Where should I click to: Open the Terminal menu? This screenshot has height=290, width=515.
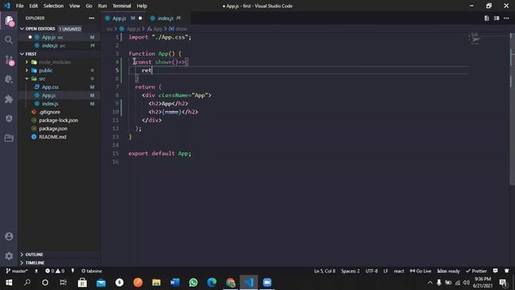coord(122,6)
